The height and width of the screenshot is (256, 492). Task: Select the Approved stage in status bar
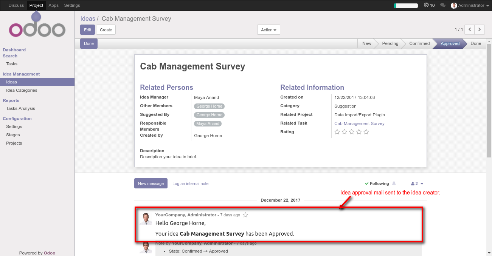click(x=450, y=43)
